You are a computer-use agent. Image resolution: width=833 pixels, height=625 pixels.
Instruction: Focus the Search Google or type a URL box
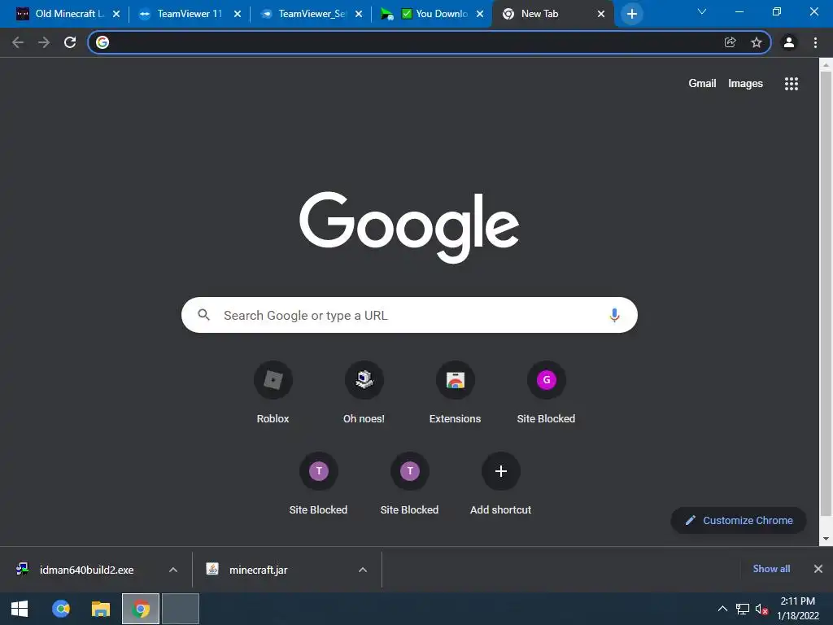click(x=409, y=315)
